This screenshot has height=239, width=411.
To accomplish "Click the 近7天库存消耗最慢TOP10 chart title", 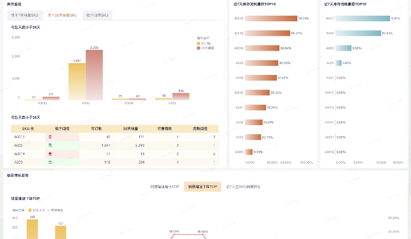I will coord(345,4).
